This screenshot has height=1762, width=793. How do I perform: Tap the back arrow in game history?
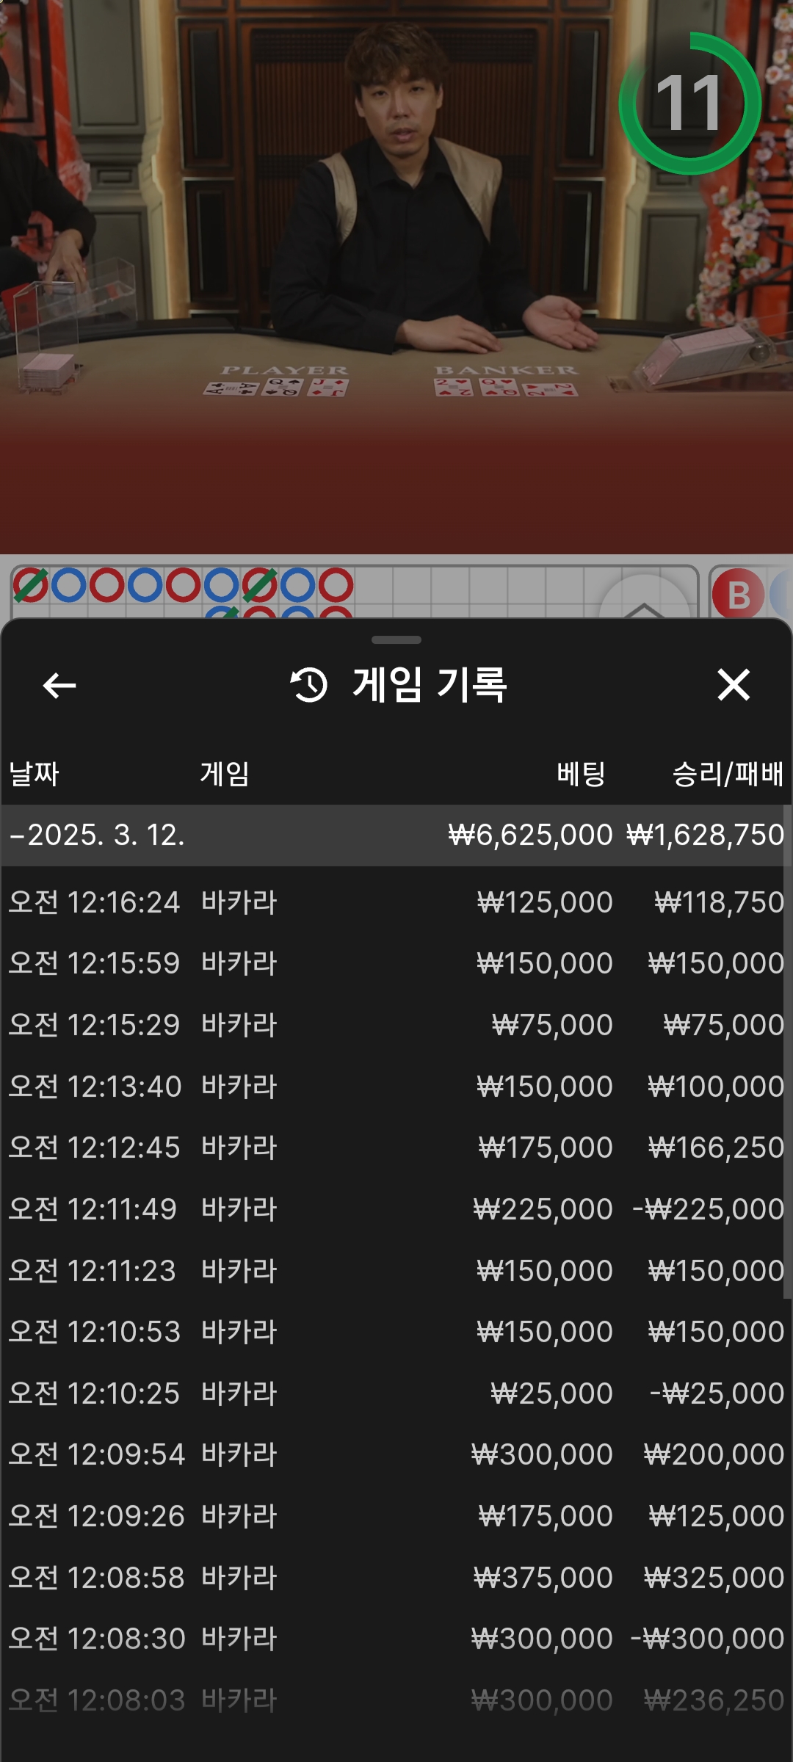click(59, 686)
